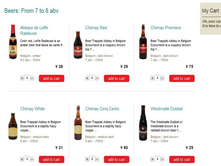Screen dimensions: 221x166
Task: Click quantity field for Chimay White
Action: click(27, 159)
